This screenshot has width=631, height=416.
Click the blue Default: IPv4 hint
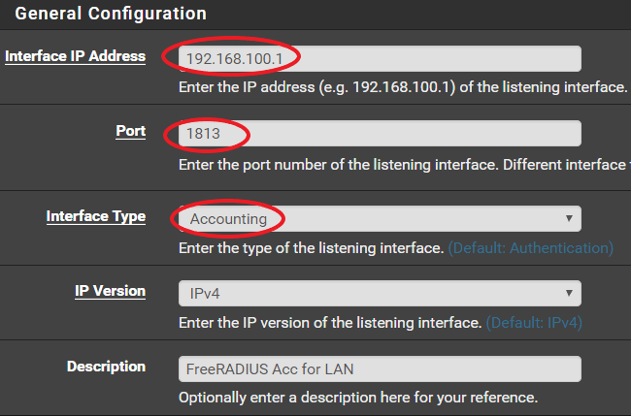pos(534,322)
